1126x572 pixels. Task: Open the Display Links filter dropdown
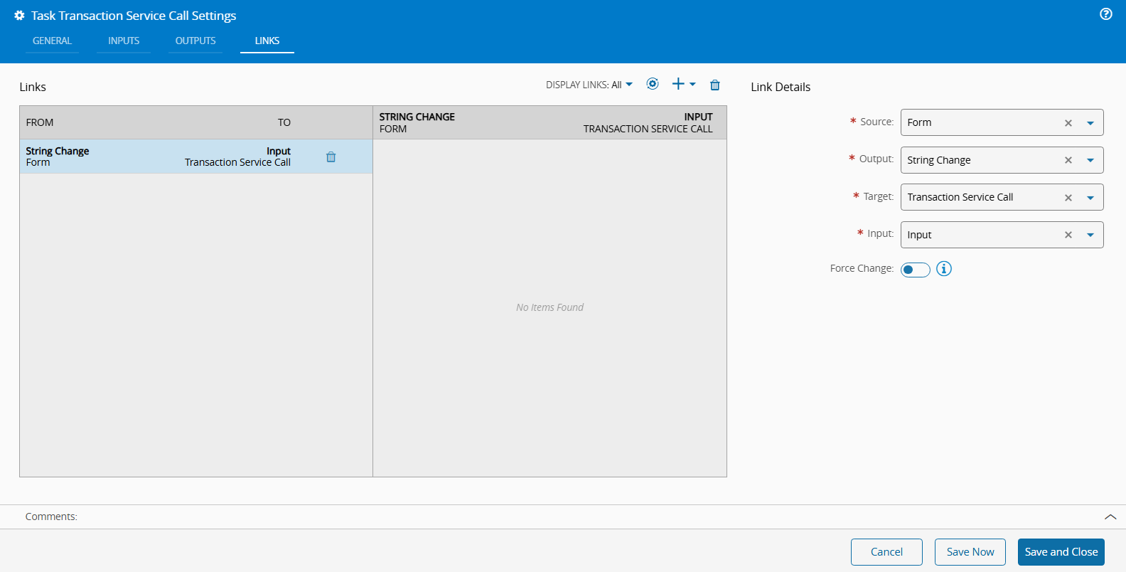[x=589, y=85]
